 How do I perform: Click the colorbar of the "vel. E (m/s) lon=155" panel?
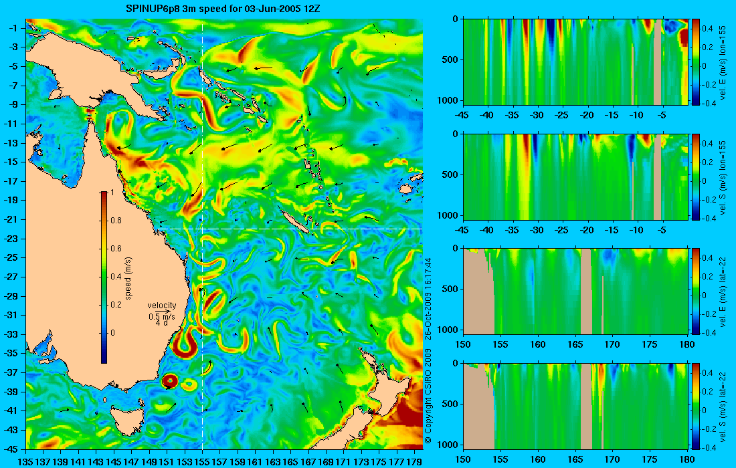[x=696, y=62]
